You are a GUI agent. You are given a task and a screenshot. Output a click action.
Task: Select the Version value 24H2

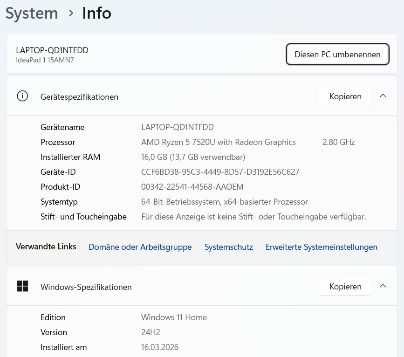click(151, 332)
